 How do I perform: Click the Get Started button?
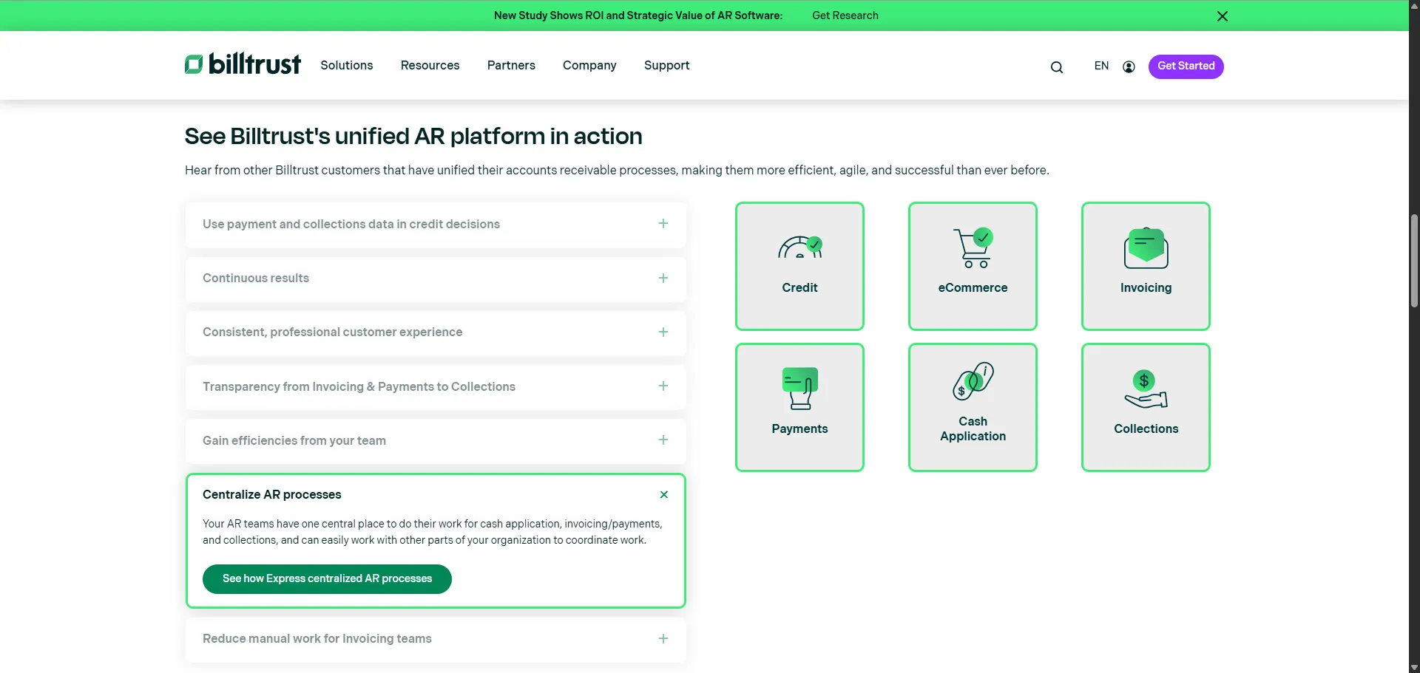point(1186,66)
